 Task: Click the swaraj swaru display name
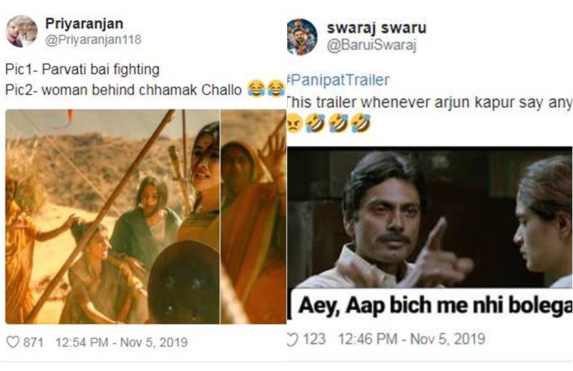376,28
